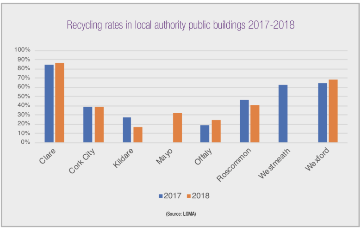Click Clare's blue 2017 bar
This screenshot has width=361, height=231.
pos(49,103)
